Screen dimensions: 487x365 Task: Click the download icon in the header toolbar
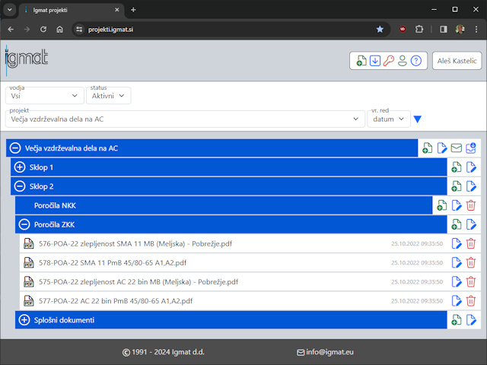[375, 61]
